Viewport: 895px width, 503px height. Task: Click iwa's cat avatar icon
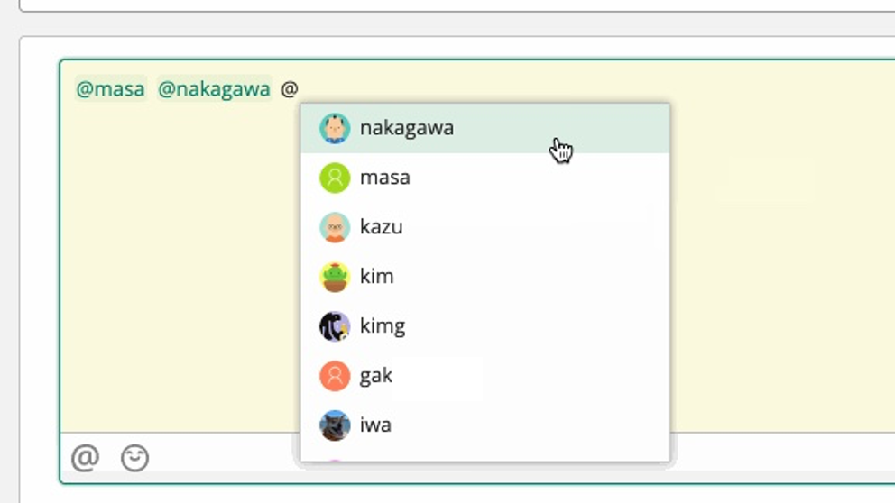click(x=335, y=425)
